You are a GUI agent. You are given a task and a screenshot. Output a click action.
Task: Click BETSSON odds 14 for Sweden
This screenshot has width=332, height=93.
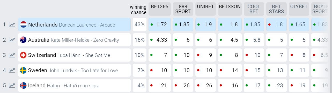coord(230,70)
